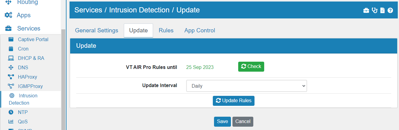The height and width of the screenshot is (130, 399).
Task: Expand the Services menu section
Action: [x=23, y=28]
